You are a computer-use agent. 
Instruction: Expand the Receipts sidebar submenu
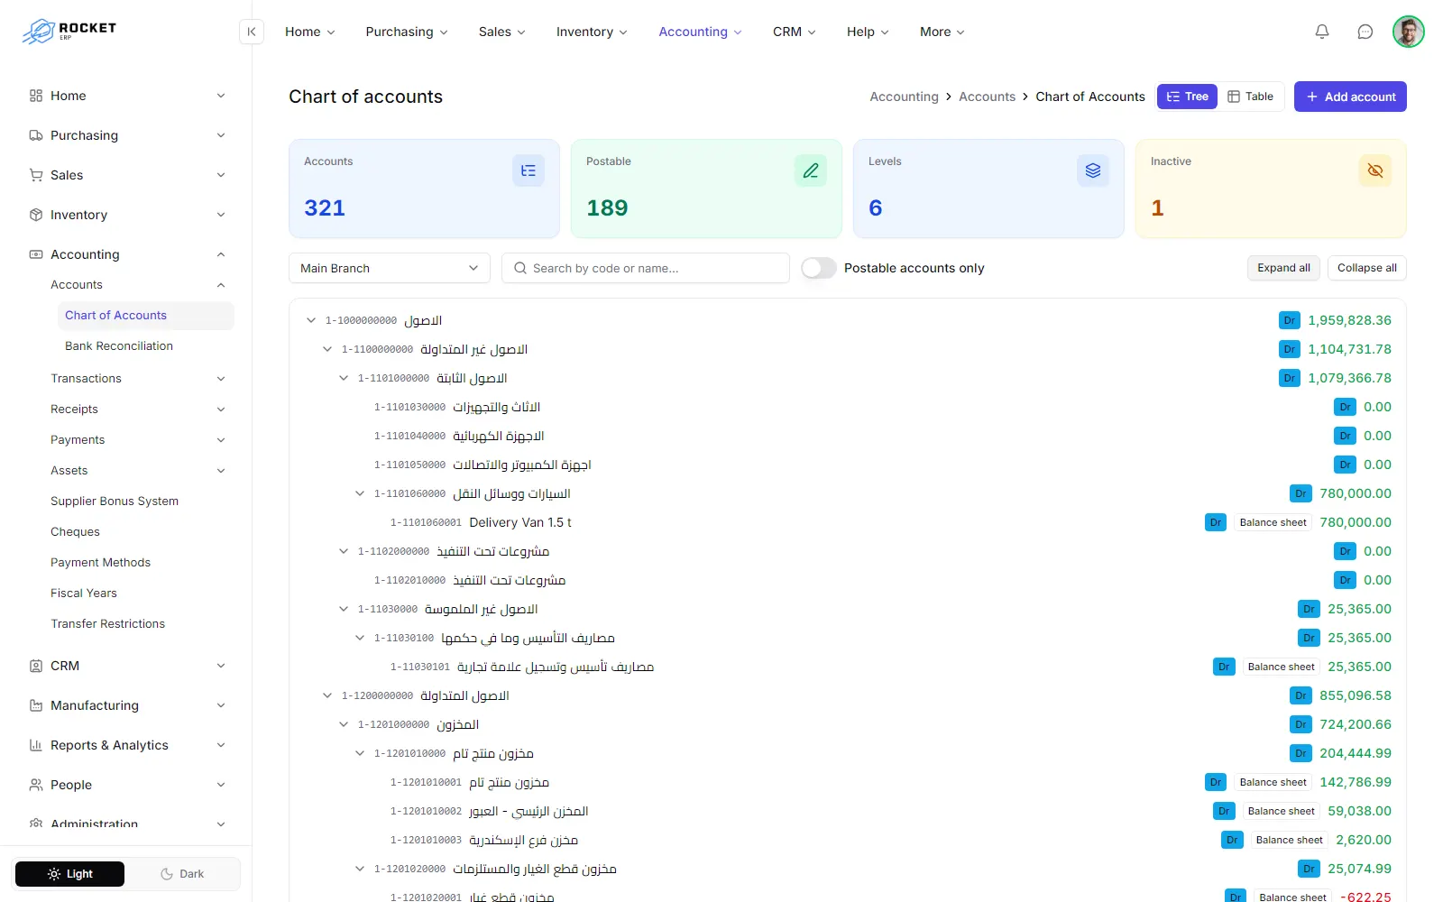click(137, 410)
